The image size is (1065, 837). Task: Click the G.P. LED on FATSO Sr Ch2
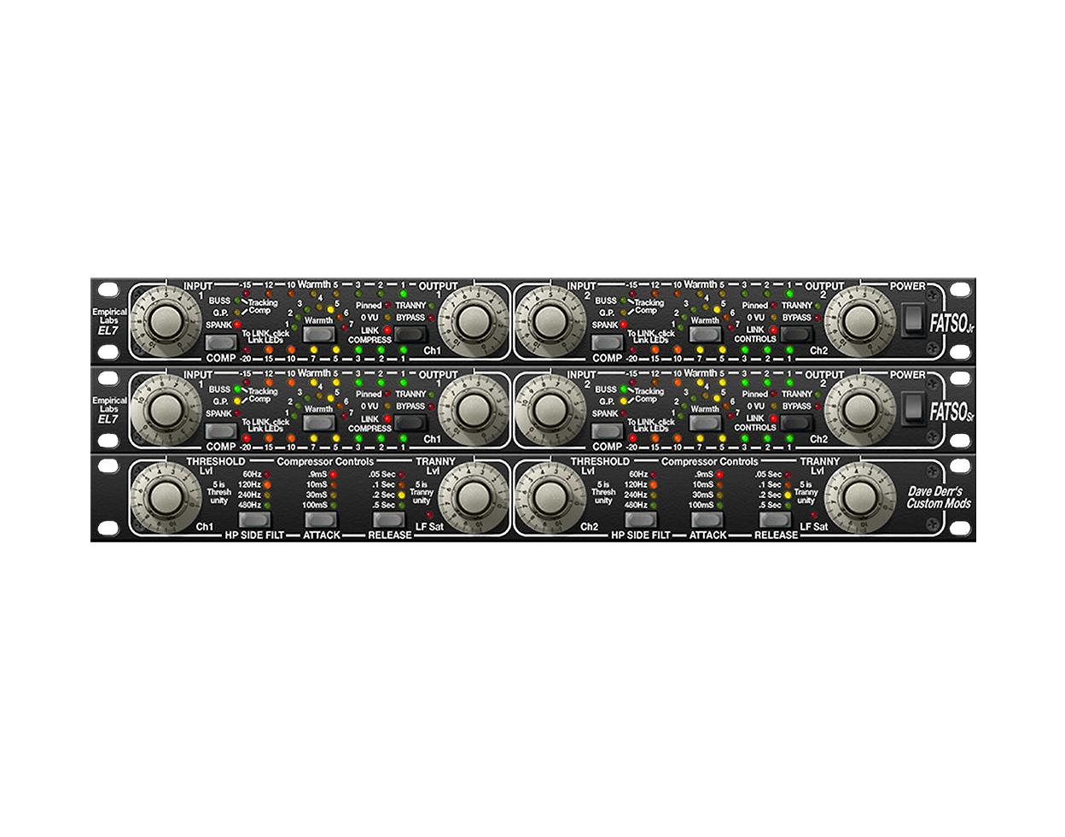[x=623, y=401]
